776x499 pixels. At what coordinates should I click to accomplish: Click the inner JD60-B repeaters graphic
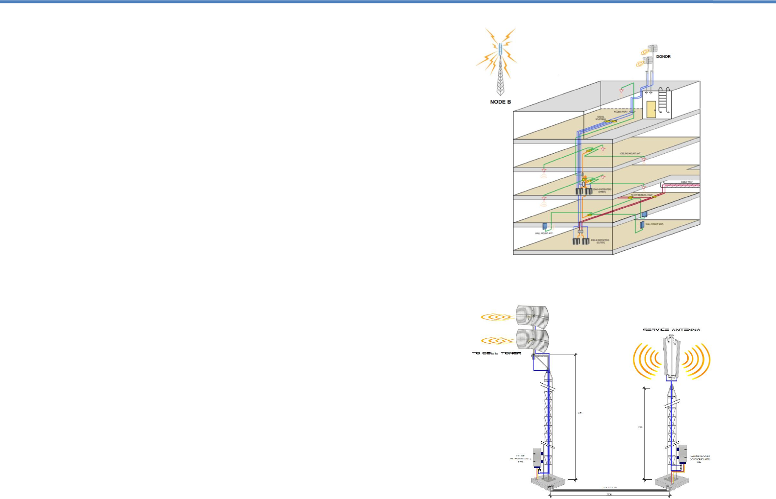pos(584,190)
